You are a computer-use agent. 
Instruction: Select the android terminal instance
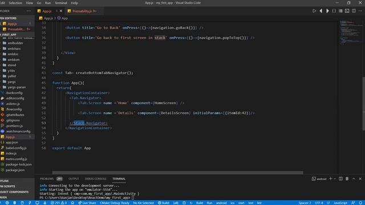pos(319,179)
